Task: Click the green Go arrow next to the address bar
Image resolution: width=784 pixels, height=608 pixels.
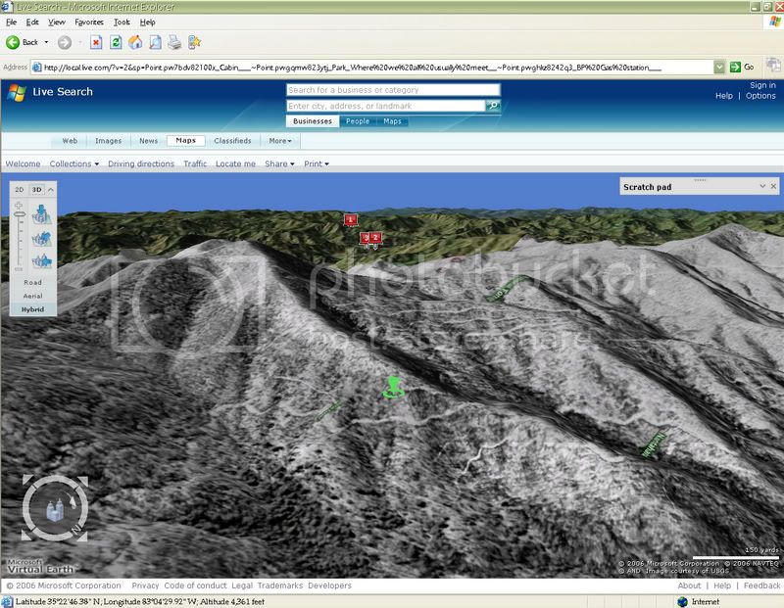Action: click(735, 67)
